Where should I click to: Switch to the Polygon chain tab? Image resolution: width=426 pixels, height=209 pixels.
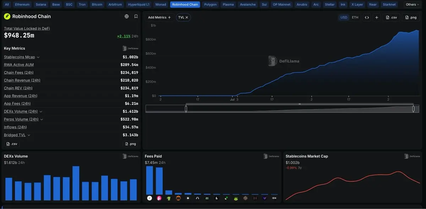(211, 5)
